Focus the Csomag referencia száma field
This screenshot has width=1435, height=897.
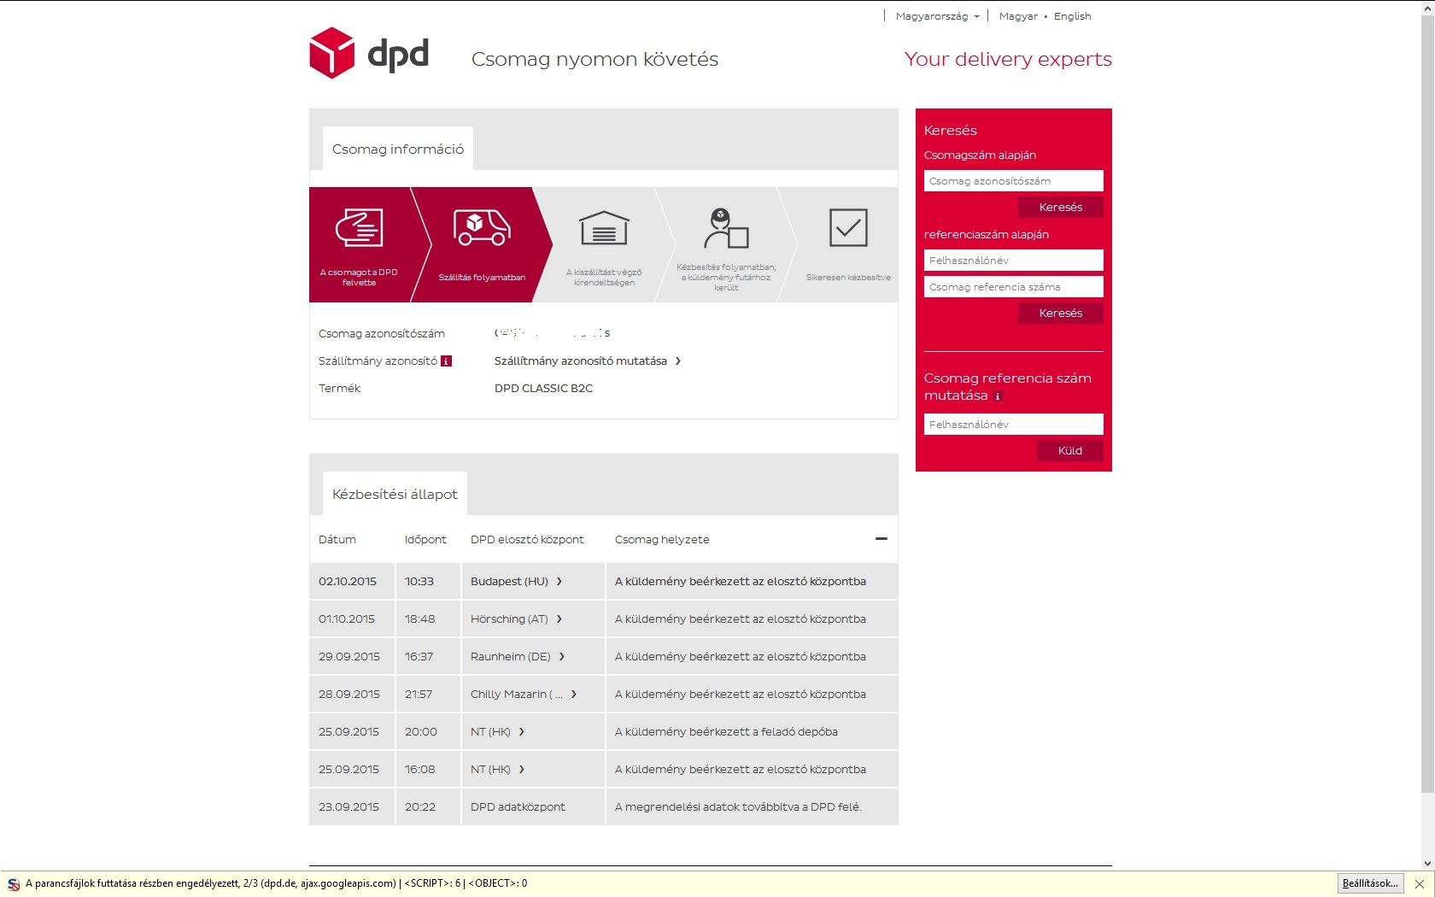[x=1013, y=287]
